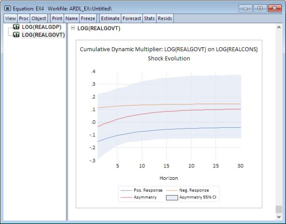The height and width of the screenshot is (224, 286).
Task: Click the Name button
Action: tap(71, 19)
